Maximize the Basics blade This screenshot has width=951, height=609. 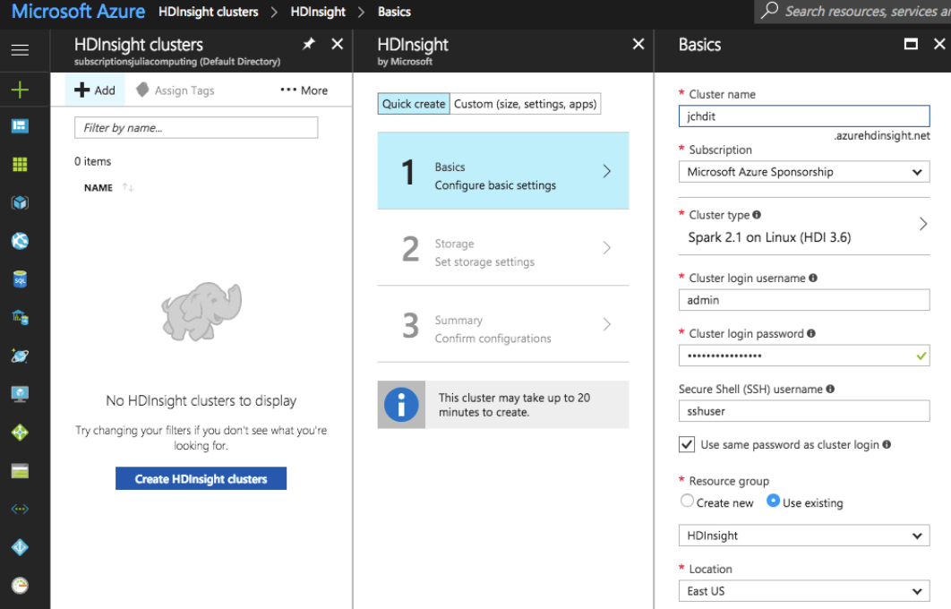[x=911, y=44]
